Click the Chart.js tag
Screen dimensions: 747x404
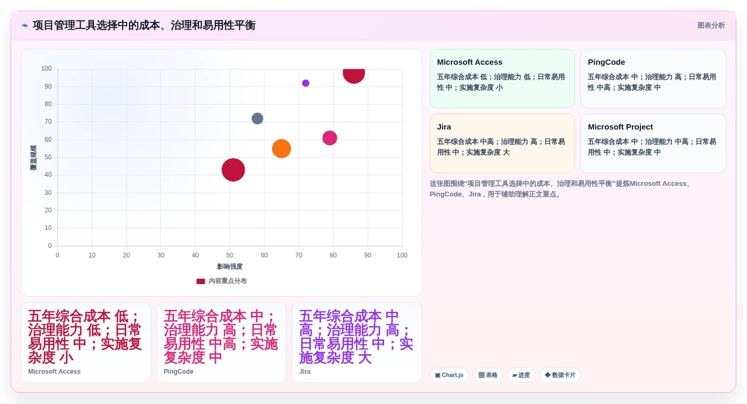pos(449,375)
